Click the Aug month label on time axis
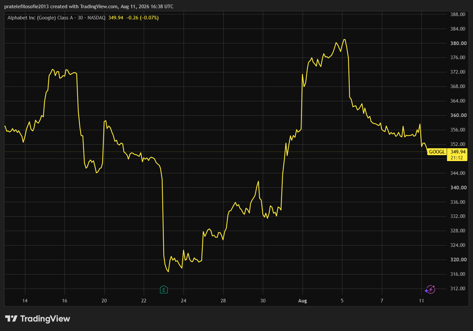The width and height of the screenshot is (473, 331). [x=303, y=301]
